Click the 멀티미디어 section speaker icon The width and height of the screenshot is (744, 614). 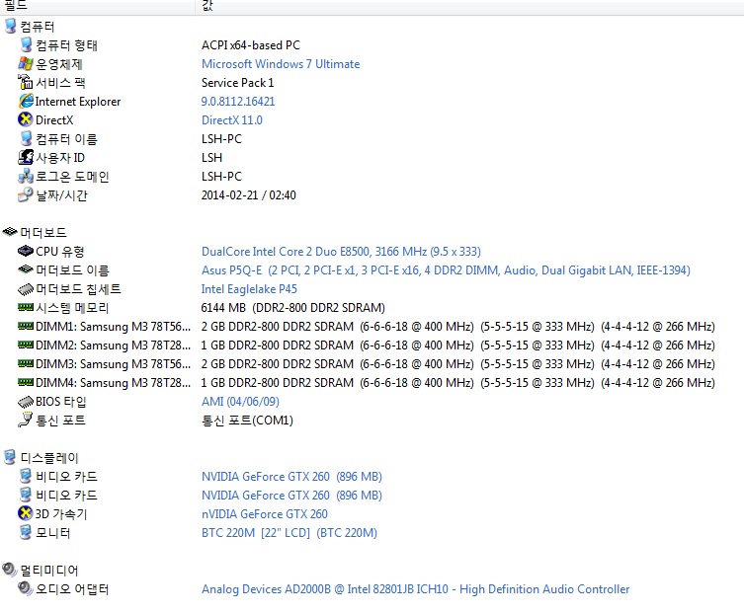click(10, 570)
